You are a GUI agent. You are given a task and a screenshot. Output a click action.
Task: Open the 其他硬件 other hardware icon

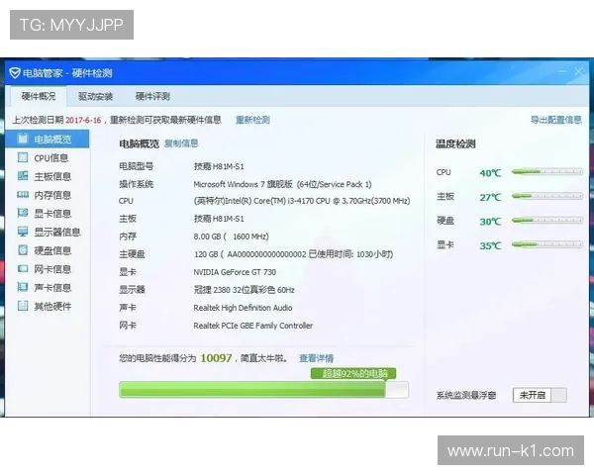[23, 306]
